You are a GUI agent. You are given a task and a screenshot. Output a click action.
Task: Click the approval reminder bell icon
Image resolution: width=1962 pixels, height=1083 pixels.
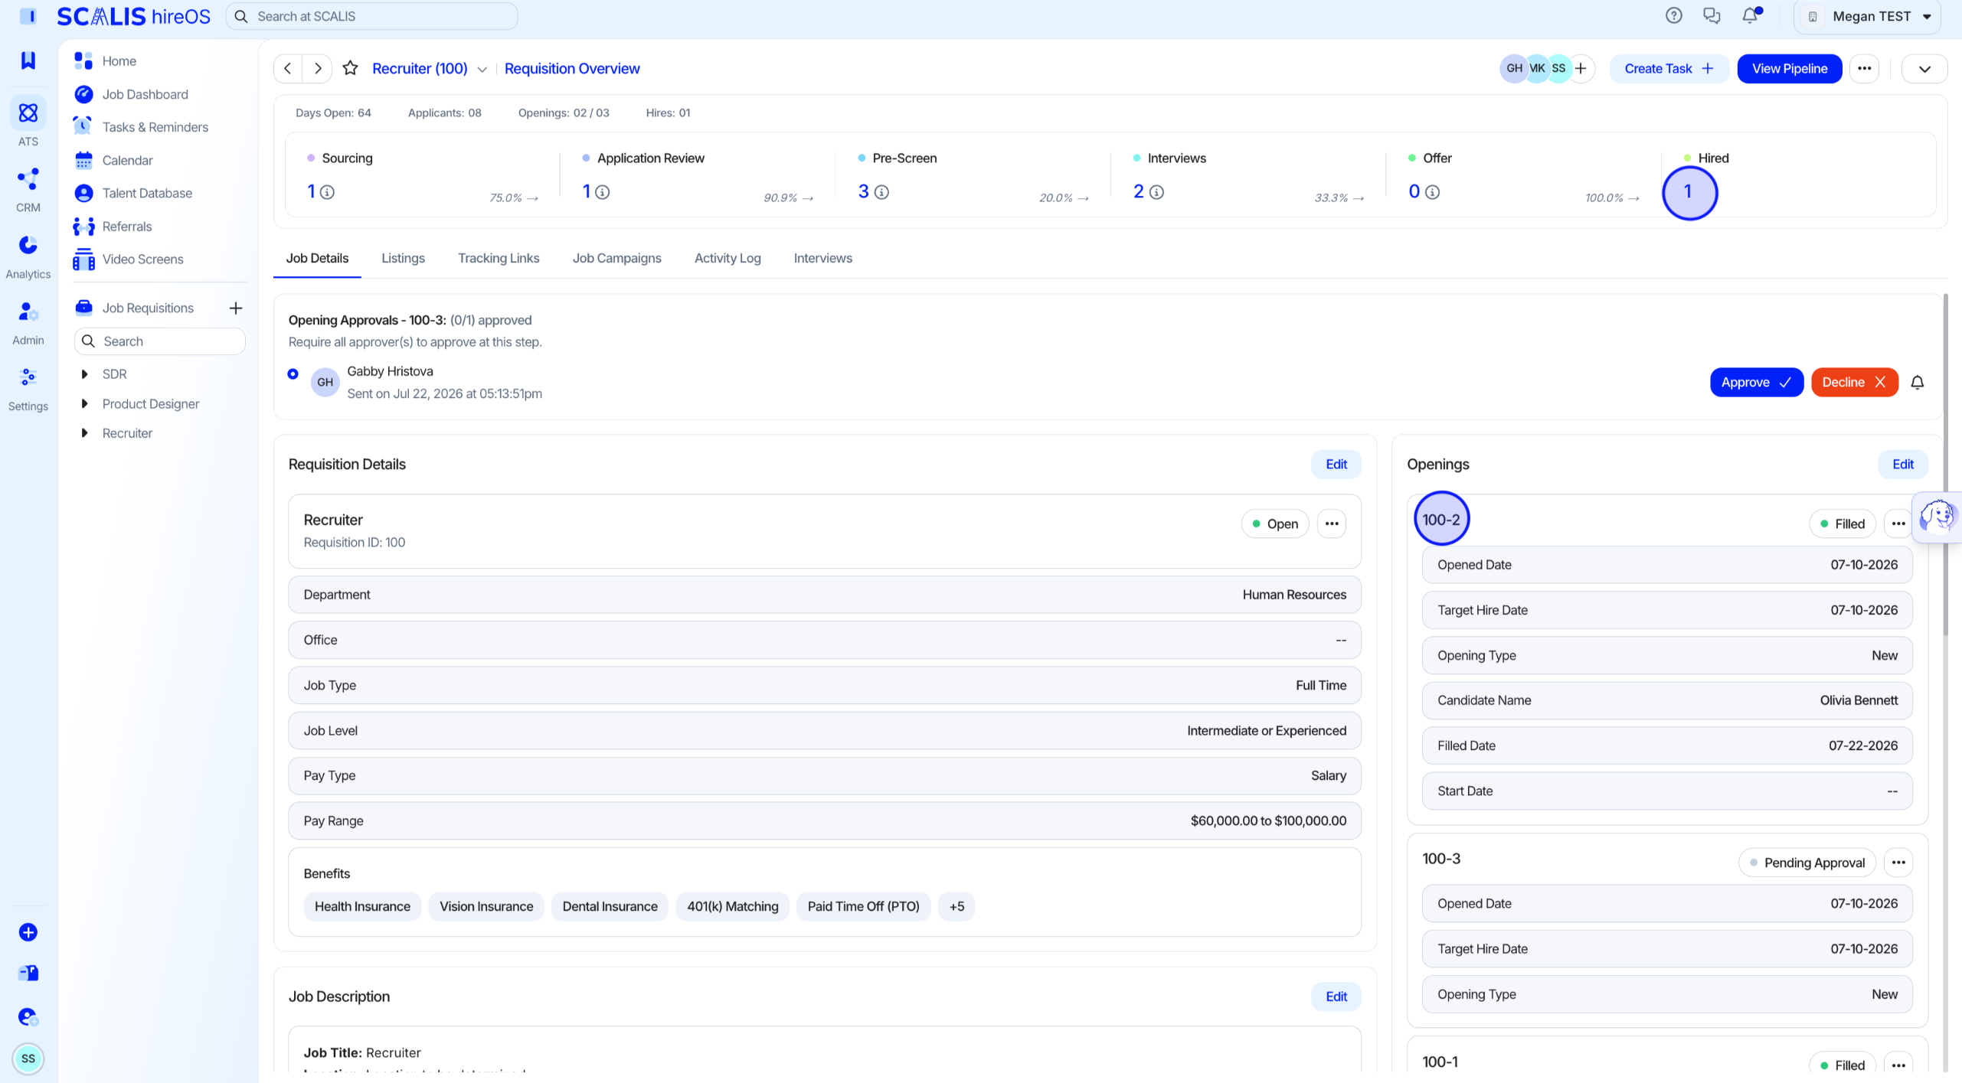(1918, 382)
